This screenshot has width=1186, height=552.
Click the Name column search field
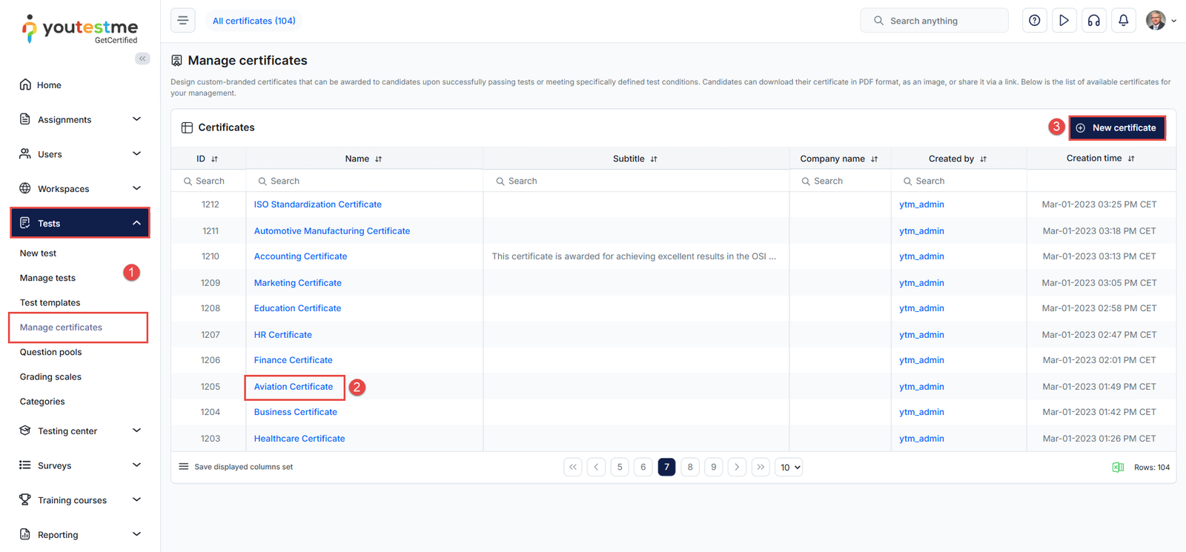[365, 181]
